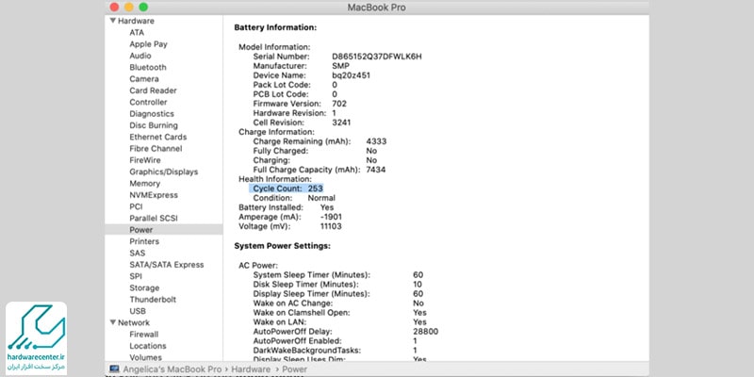Close the MacBook Pro window

click(x=114, y=7)
